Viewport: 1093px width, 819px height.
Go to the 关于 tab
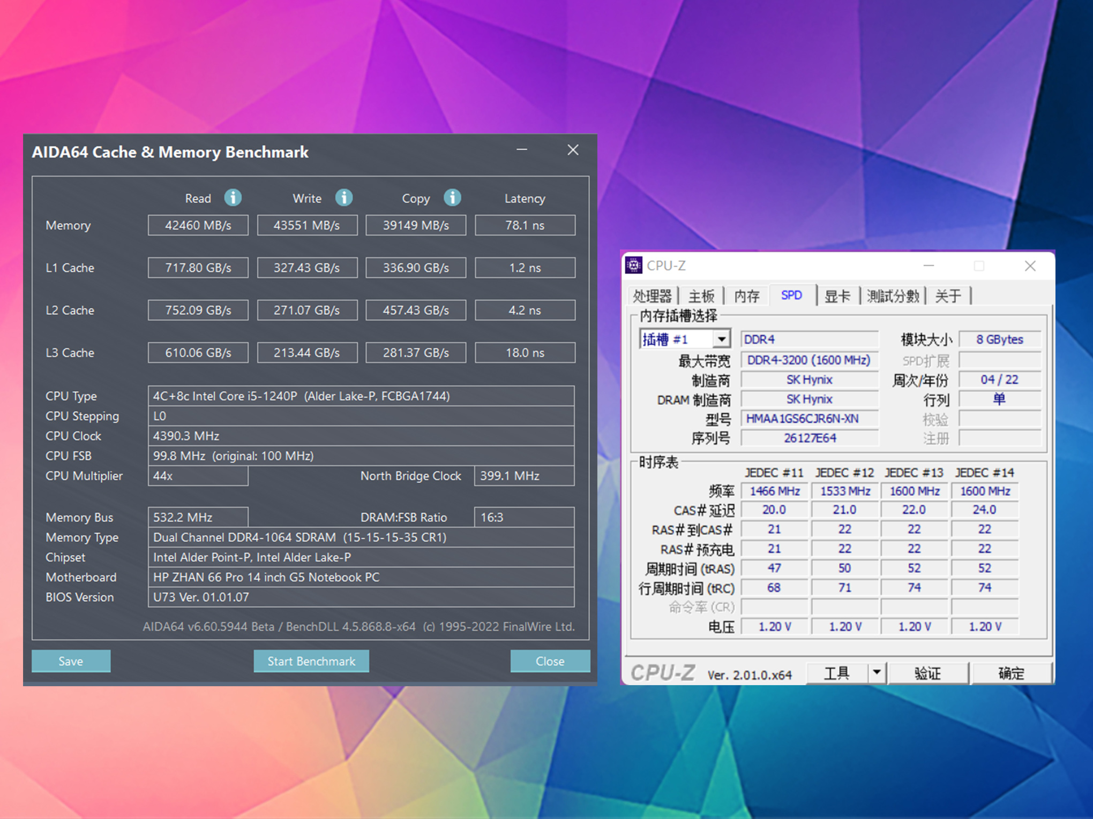(x=948, y=296)
